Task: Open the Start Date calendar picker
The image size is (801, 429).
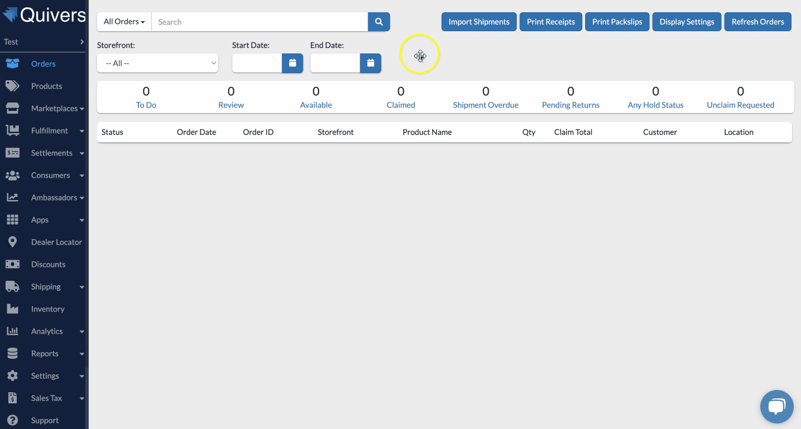Action: (292, 63)
